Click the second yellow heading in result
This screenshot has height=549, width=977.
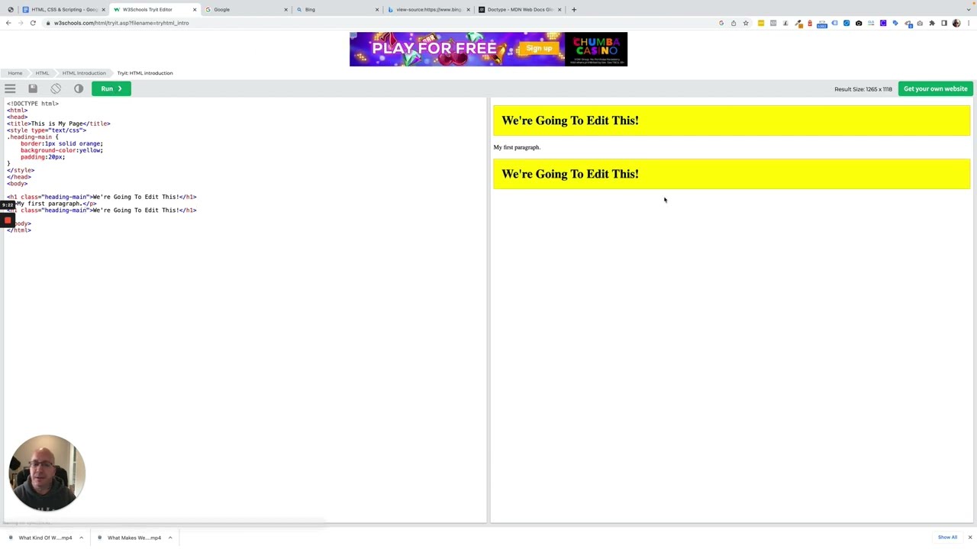pos(732,174)
